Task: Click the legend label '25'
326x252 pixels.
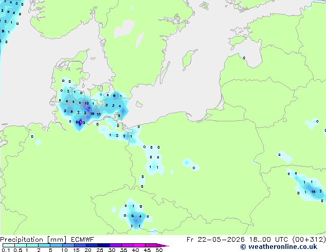Action: (100, 250)
